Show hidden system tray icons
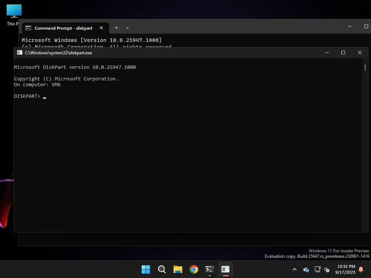The height and width of the screenshot is (278, 371). click(295, 269)
